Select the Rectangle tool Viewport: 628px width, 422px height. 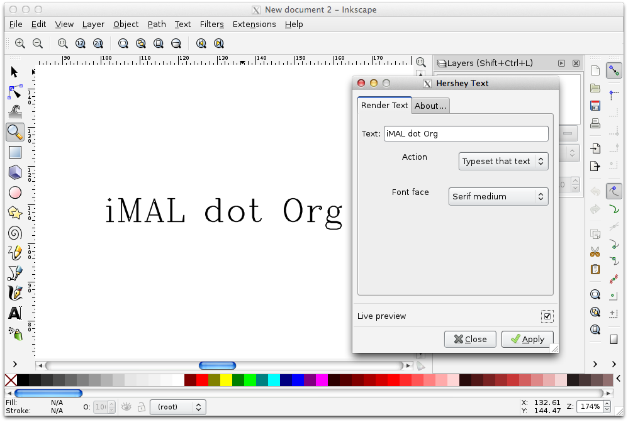tap(15, 152)
